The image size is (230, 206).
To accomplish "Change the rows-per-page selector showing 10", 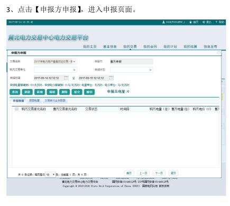I will click(x=50, y=174).
